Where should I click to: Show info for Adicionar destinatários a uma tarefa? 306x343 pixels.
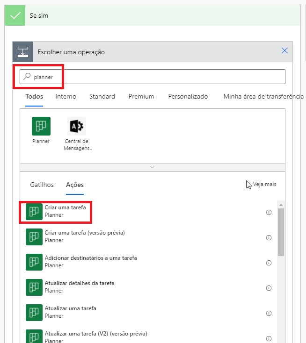269,263
